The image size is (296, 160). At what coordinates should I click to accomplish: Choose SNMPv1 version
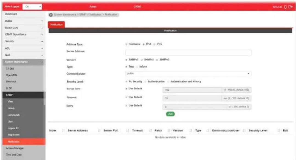pyautogui.click(x=126, y=60)
